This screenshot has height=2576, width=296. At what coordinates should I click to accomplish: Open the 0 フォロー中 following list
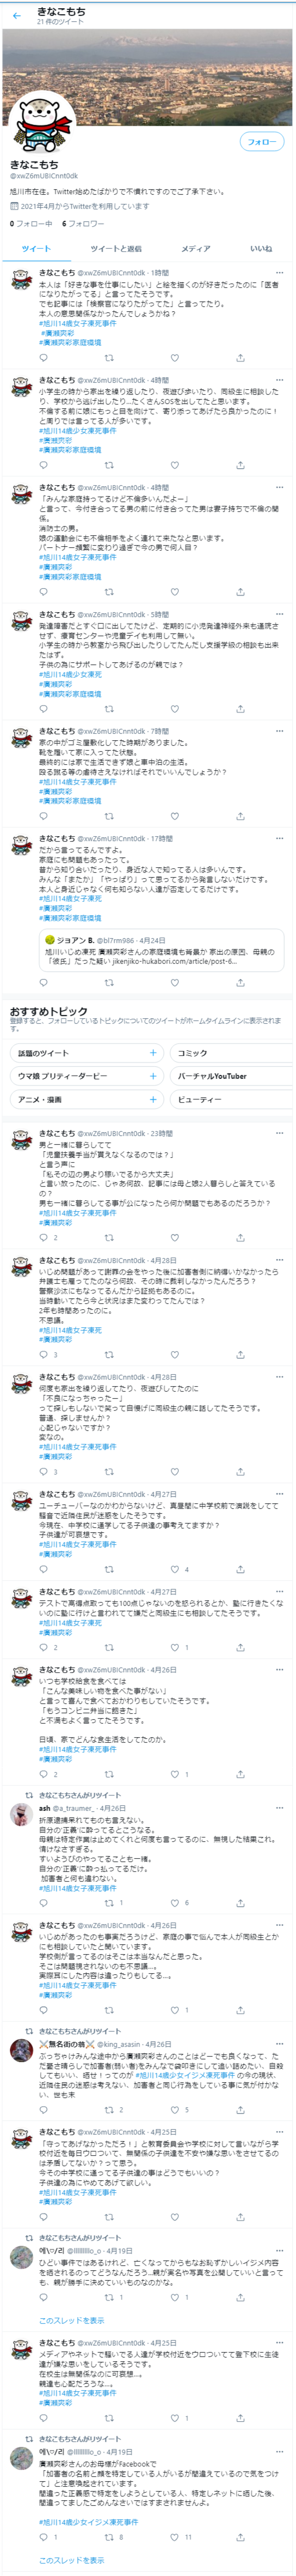[x=31, y=223]
